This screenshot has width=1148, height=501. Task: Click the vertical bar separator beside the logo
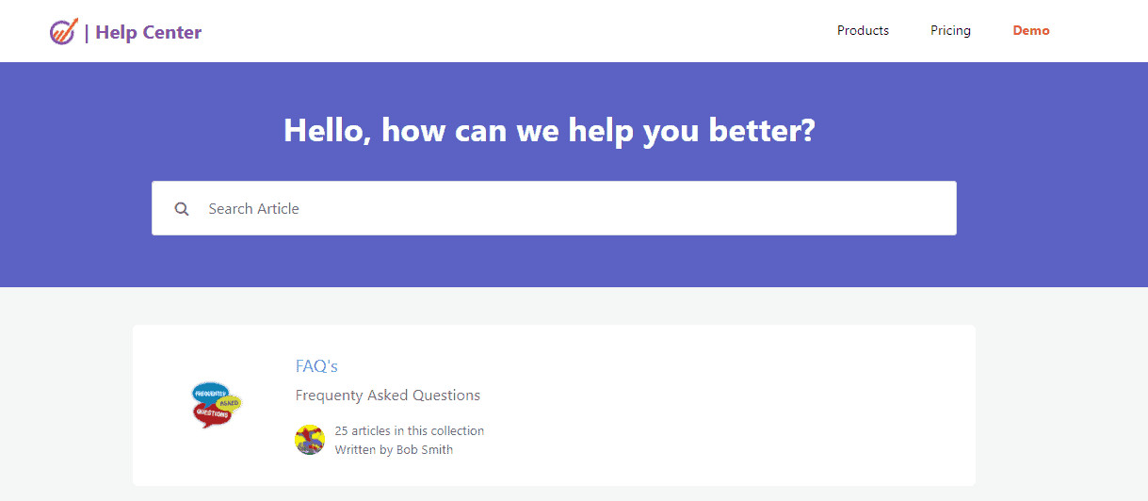87,33
